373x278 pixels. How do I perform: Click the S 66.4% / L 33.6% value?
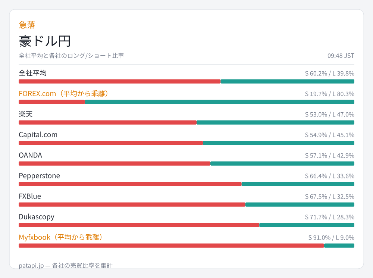pyautogui.click(x=329, y=176)
